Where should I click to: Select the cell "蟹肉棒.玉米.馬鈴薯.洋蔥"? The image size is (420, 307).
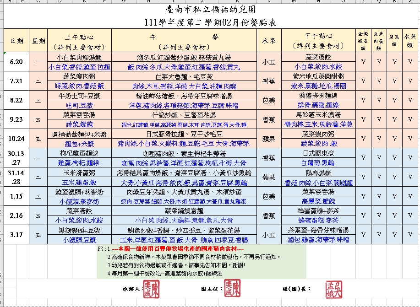[x=318, y=124]
